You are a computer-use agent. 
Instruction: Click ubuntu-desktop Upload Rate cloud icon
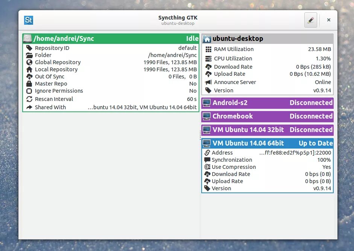coord(208,74)
